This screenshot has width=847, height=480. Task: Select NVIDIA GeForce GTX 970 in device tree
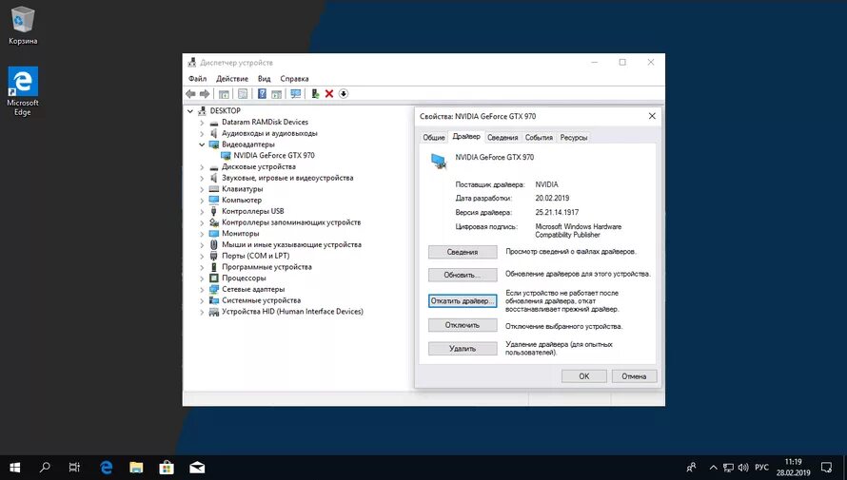(274, 155)
